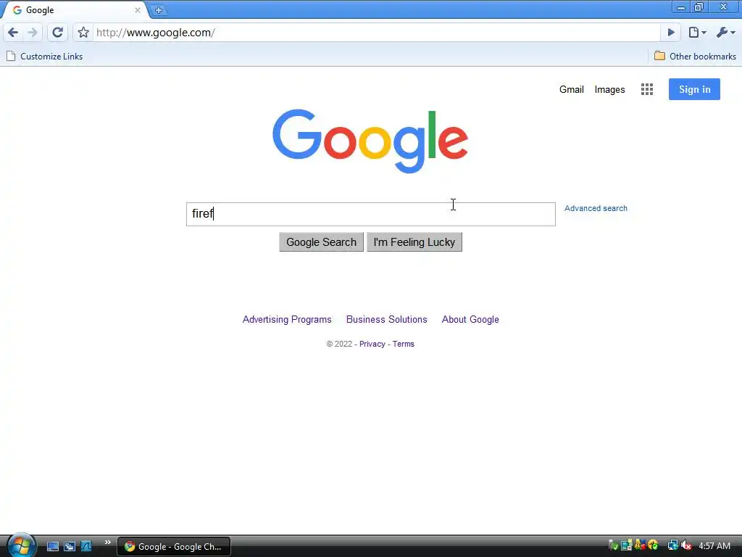The height and width of the screenshot is (557, 742).
Task: Open the Privacy link in the footer
Action: (372, 344)
